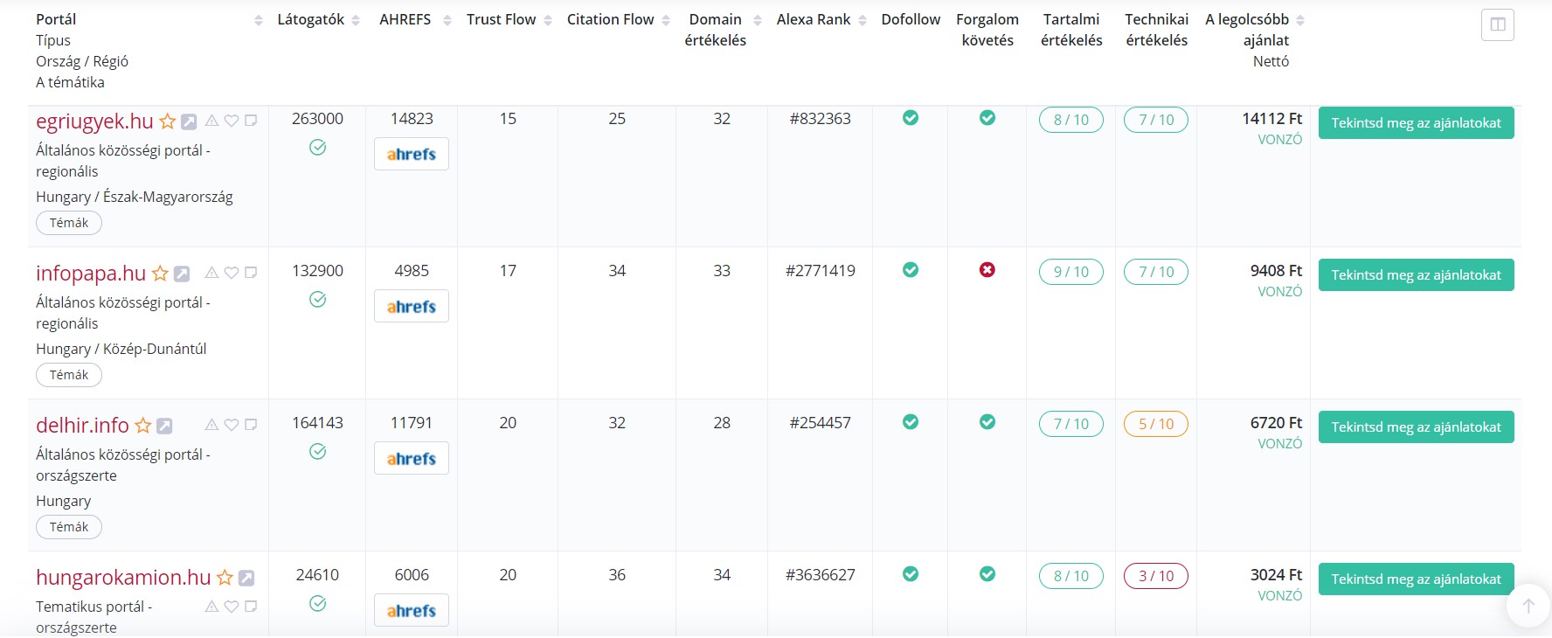This screenshot has height=638, width=1552.
Task: Sort table by Látogatók column
Action: [356, 20]
